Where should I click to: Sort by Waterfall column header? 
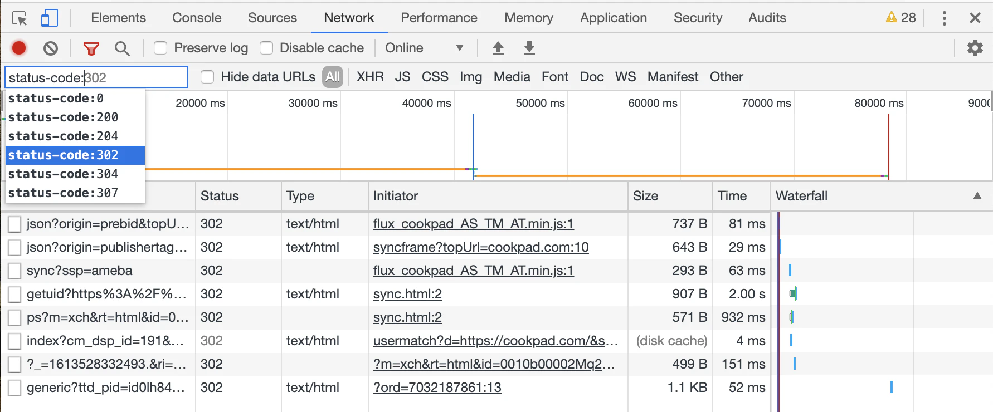[x=882, y=196]
